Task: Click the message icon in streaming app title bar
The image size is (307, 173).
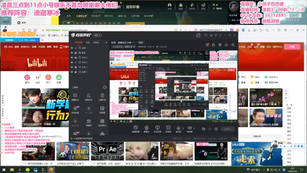Action: [206, 35]
